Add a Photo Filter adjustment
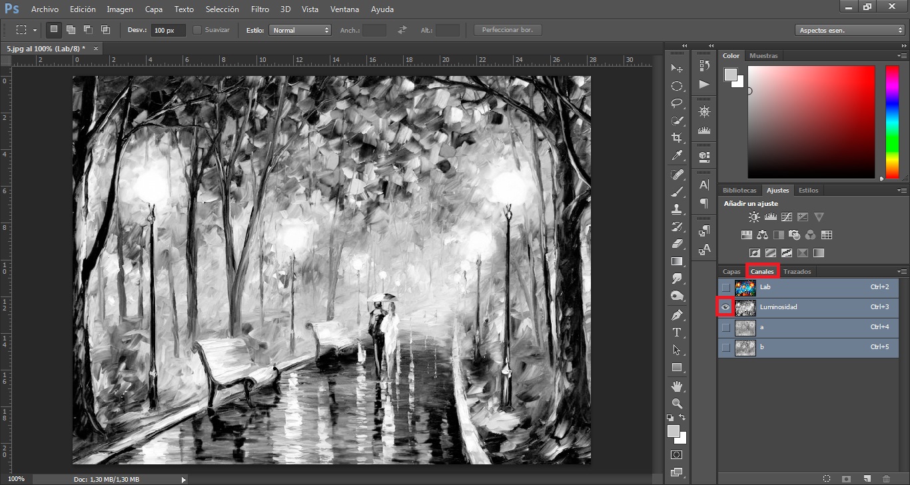This screenshot has width=910, height=485. [x=795, y=235]
